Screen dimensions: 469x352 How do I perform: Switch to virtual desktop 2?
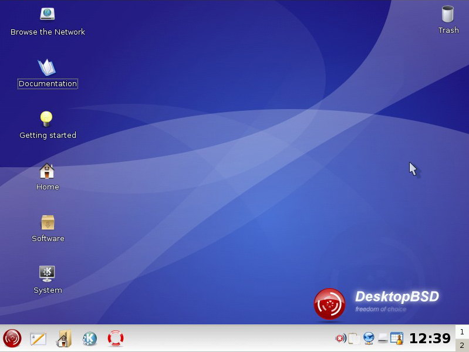[x=462, y=345]
